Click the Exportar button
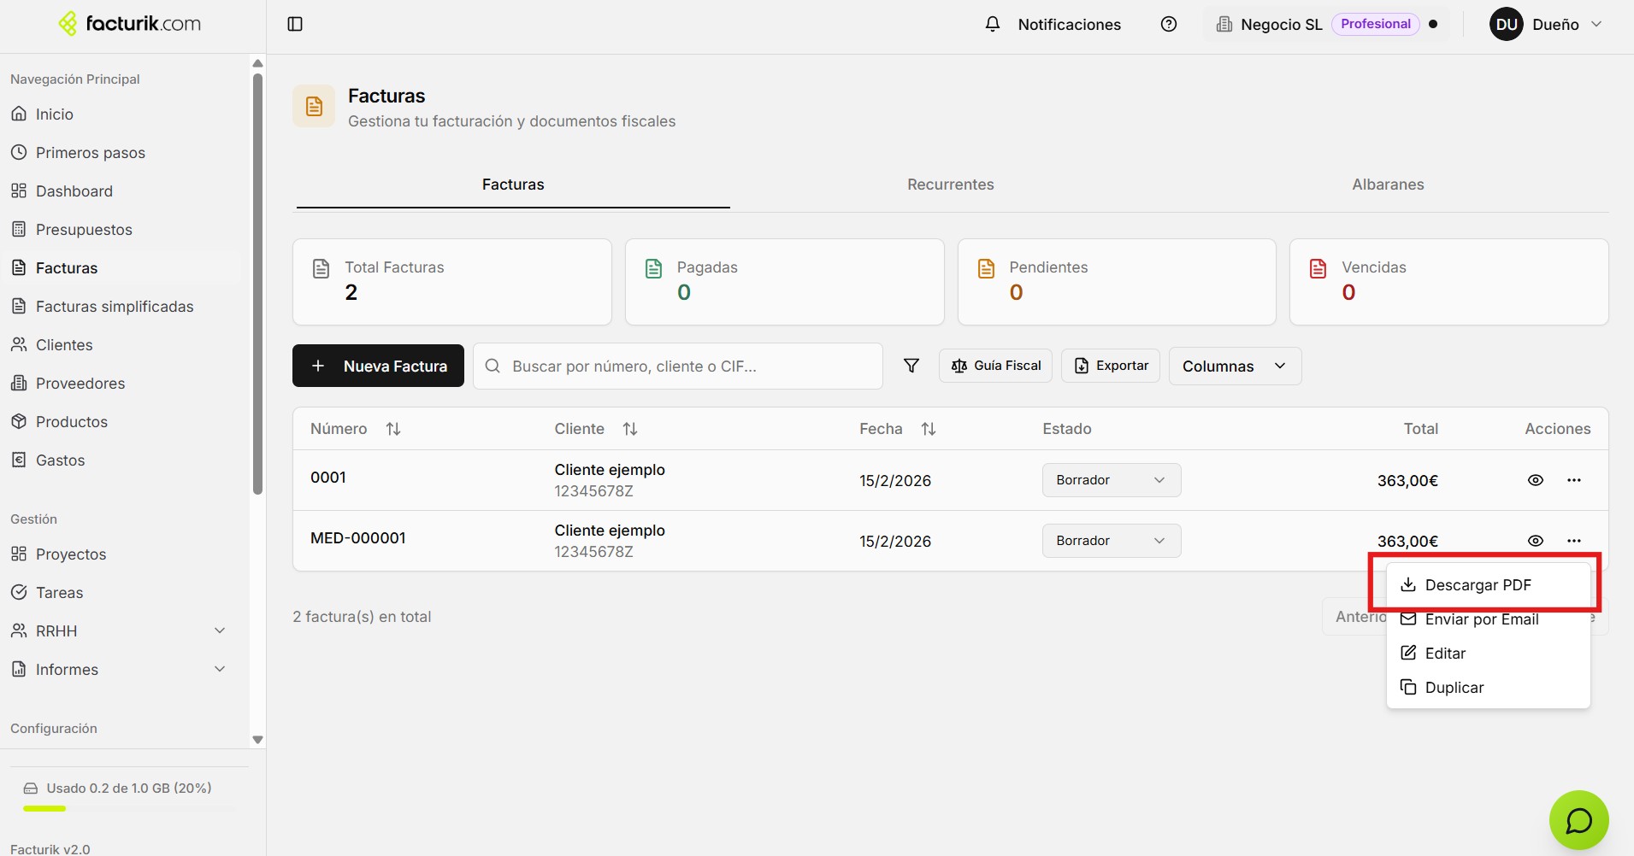This screenshot has width=1634, height=856. 1111,366
